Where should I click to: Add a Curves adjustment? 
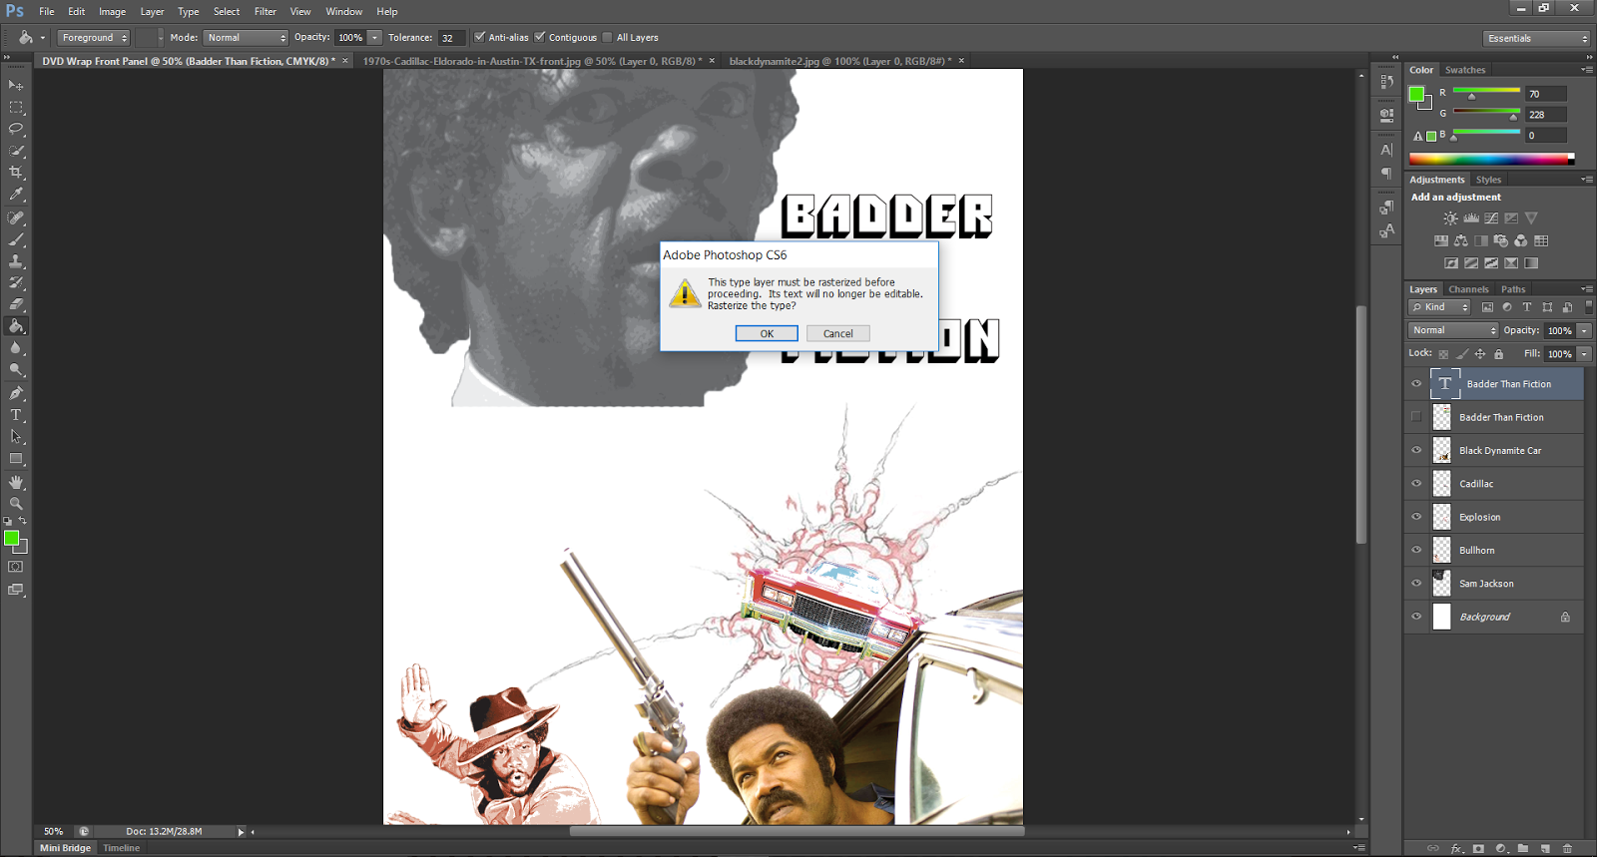[1491, 218]
